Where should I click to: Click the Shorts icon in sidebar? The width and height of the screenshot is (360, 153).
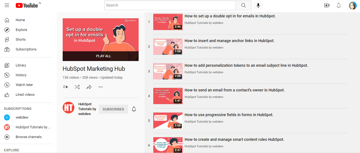[7, 40]
